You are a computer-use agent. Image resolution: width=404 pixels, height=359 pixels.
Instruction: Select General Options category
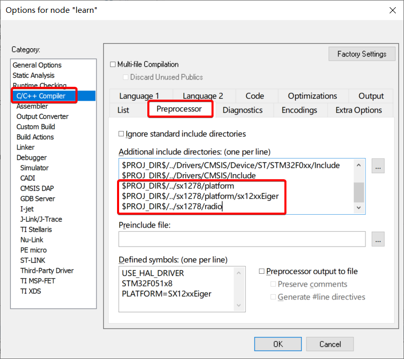pyautogui.click(x=37, y=65)
